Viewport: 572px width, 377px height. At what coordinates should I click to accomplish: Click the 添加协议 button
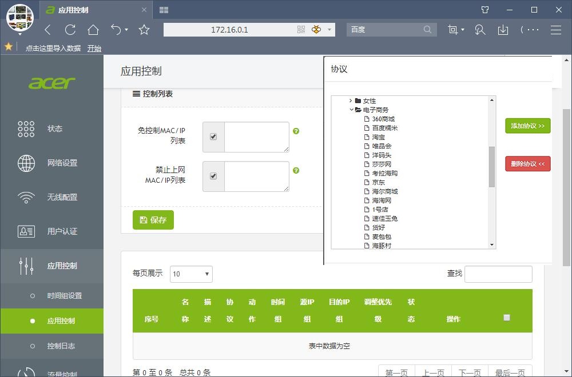tap(527, 126)
